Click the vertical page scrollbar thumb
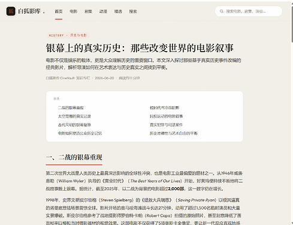293x225 pixels. [292, 24]
